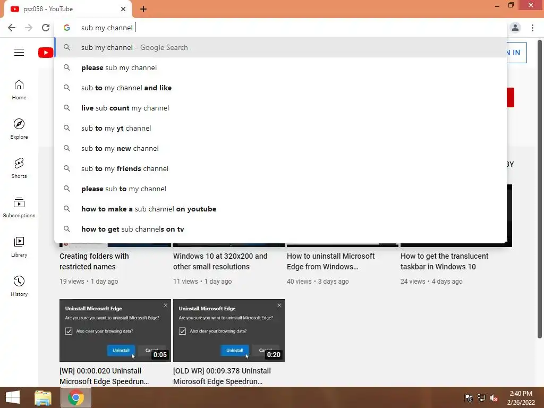
Task: Select suggestion 'live sub count my channel'
Action: 280,108
